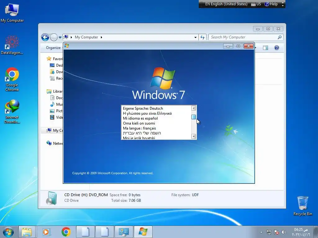Select Recent Places in the navigation pane

pyautogui.click(x=57, y=78)
